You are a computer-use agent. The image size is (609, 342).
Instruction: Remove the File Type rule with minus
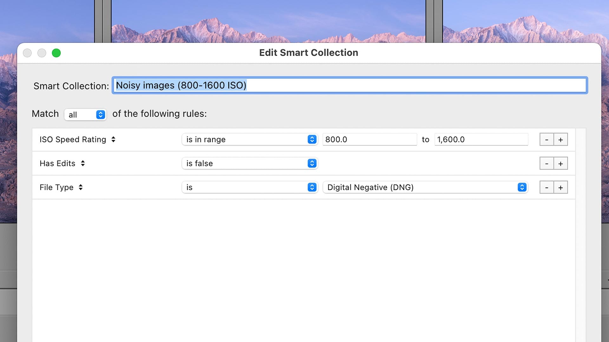pyautogui.click(x=547, y=187)
